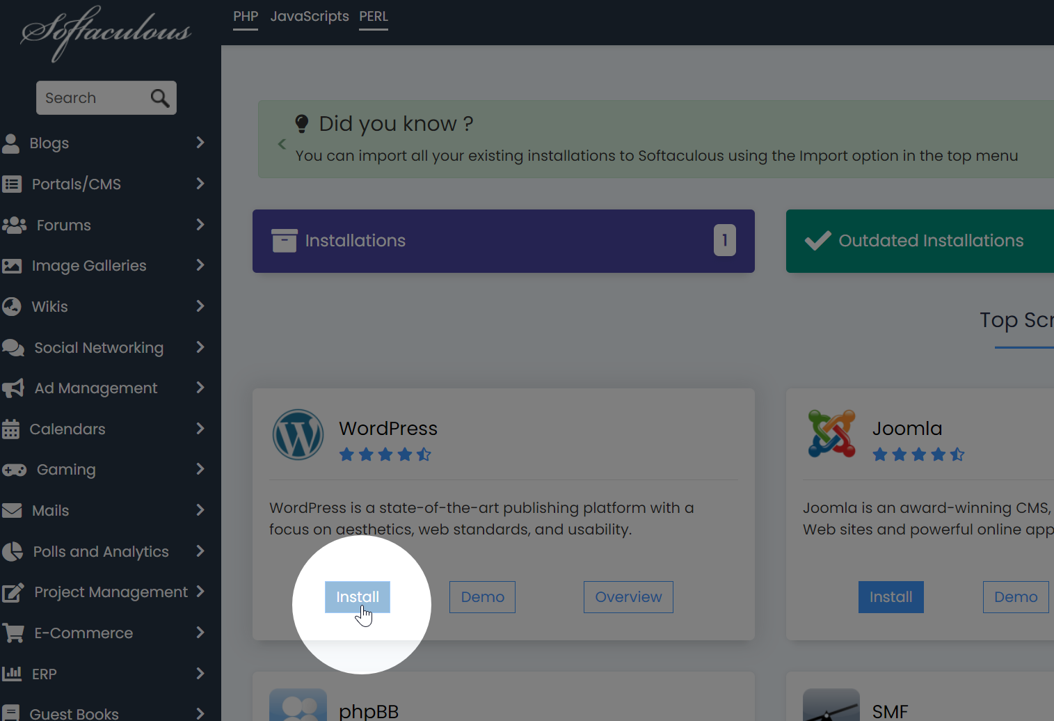Screen dimensions: 1054x721
Task: Click the Gaming controller icon
Action: 14,470
